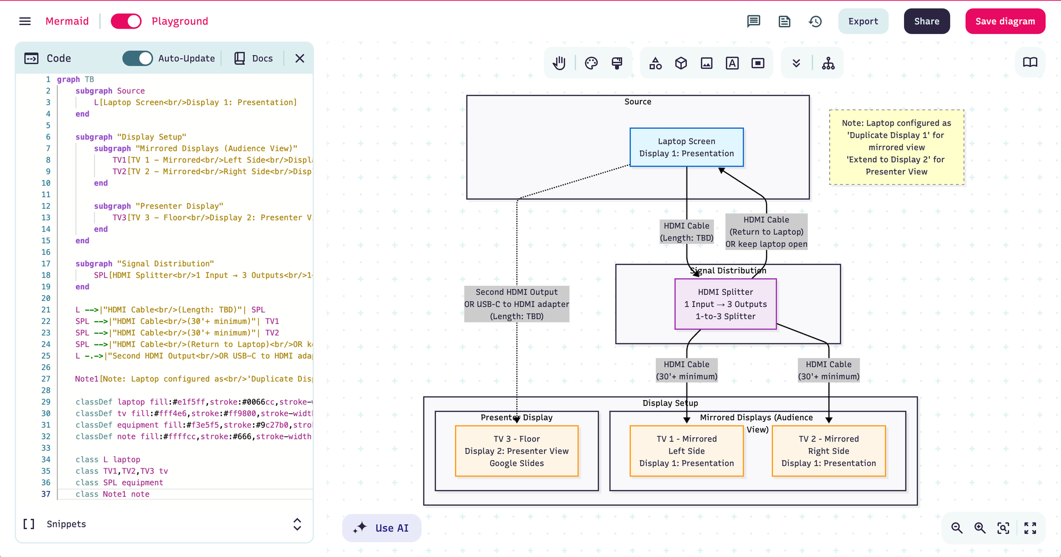Toggle fullscreen diagram view
The width and height of the screenshot is (1061, 557).
pyautogui.click(x=1030, y=528)
